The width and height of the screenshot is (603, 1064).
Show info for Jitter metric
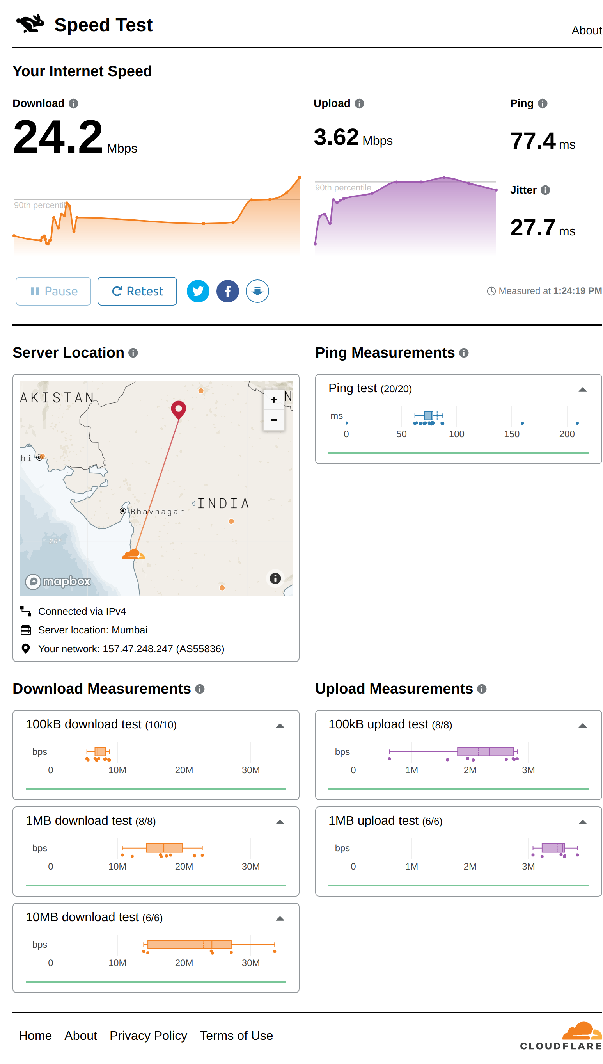(545, 190)
